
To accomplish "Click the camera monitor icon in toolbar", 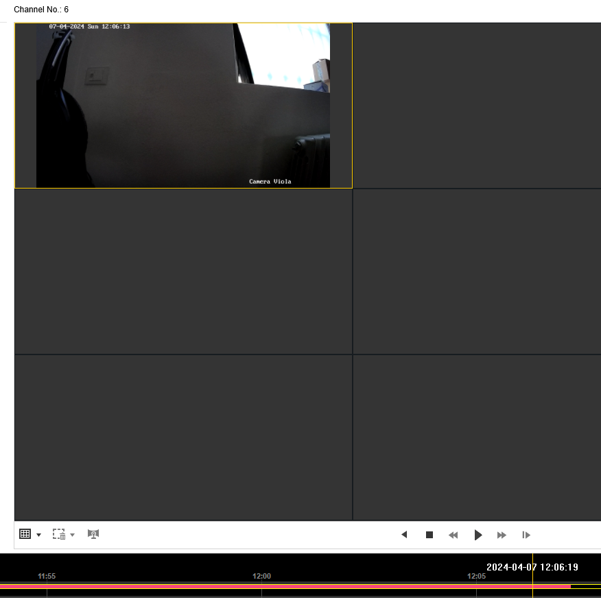I will (93, 534).
